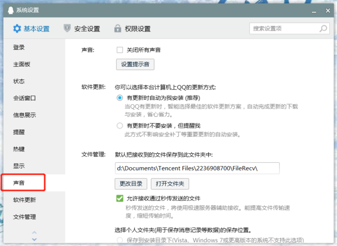This screenshot has height=246, width=337.
Task: Click the 打开文件夹 button
Action: pyautogui.click(x=170, y=184)
